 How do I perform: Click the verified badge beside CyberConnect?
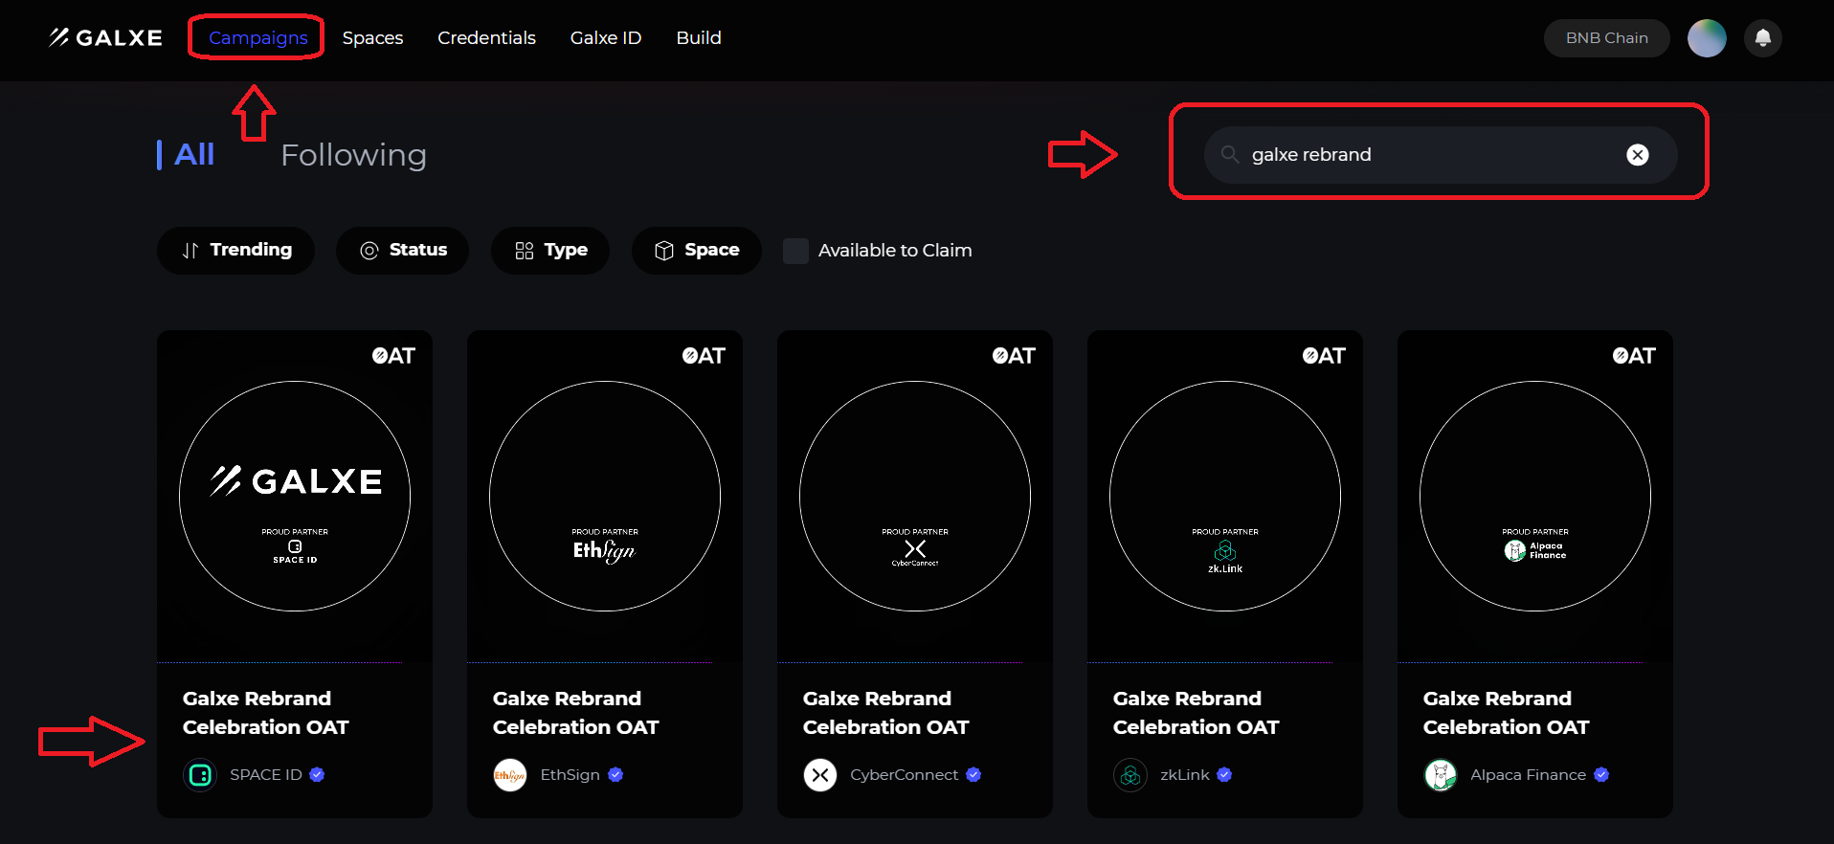click(973, 775)
